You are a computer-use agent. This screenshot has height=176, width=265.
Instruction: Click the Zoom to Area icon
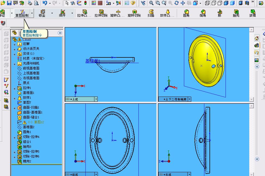(158, 3)
